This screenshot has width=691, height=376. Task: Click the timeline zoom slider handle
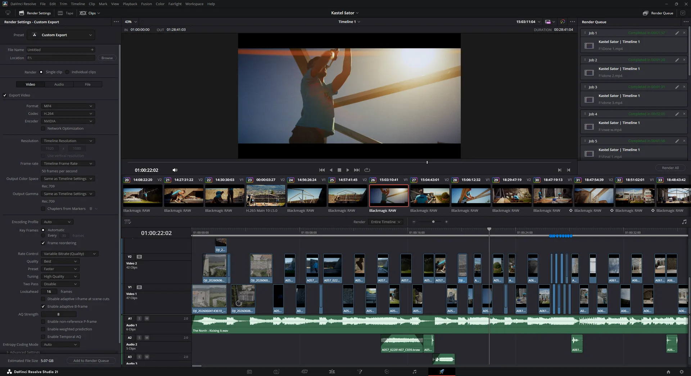433,222
